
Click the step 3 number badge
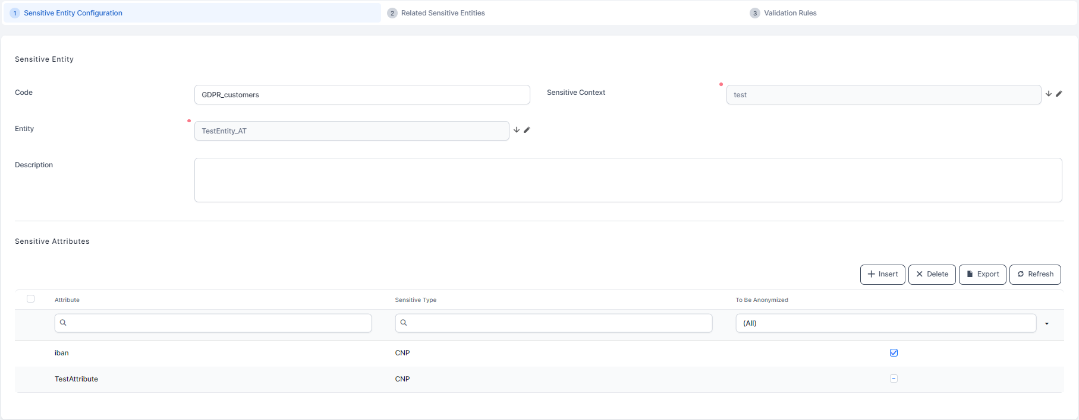(755, 13)
